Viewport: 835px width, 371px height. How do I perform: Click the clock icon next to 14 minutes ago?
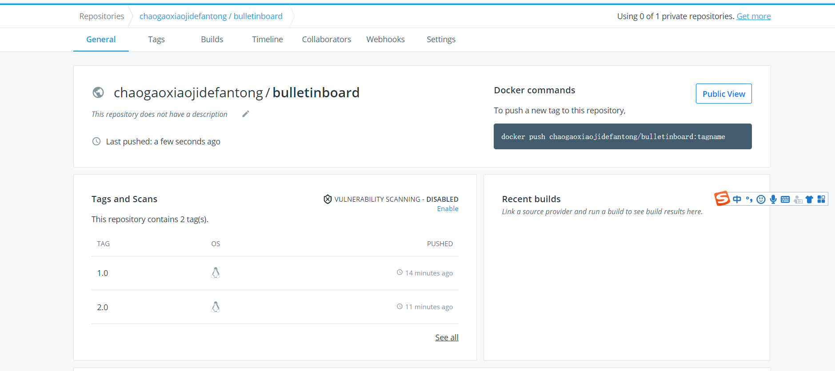click(400, 272)
